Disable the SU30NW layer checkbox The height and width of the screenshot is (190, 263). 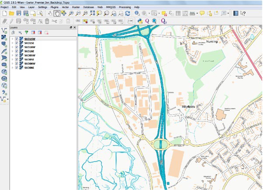point(17,63)
